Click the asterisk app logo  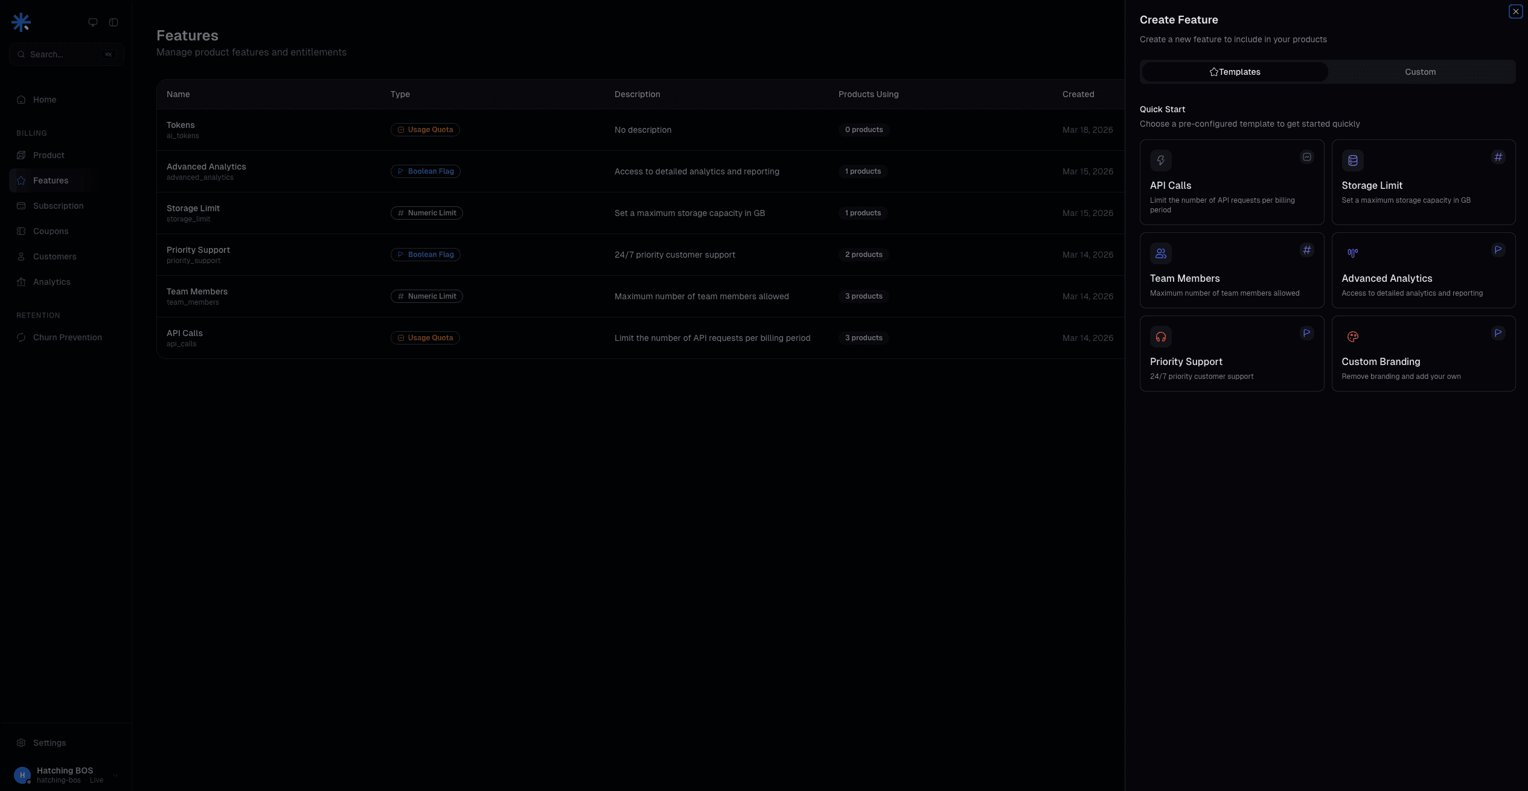click(21, 22)
